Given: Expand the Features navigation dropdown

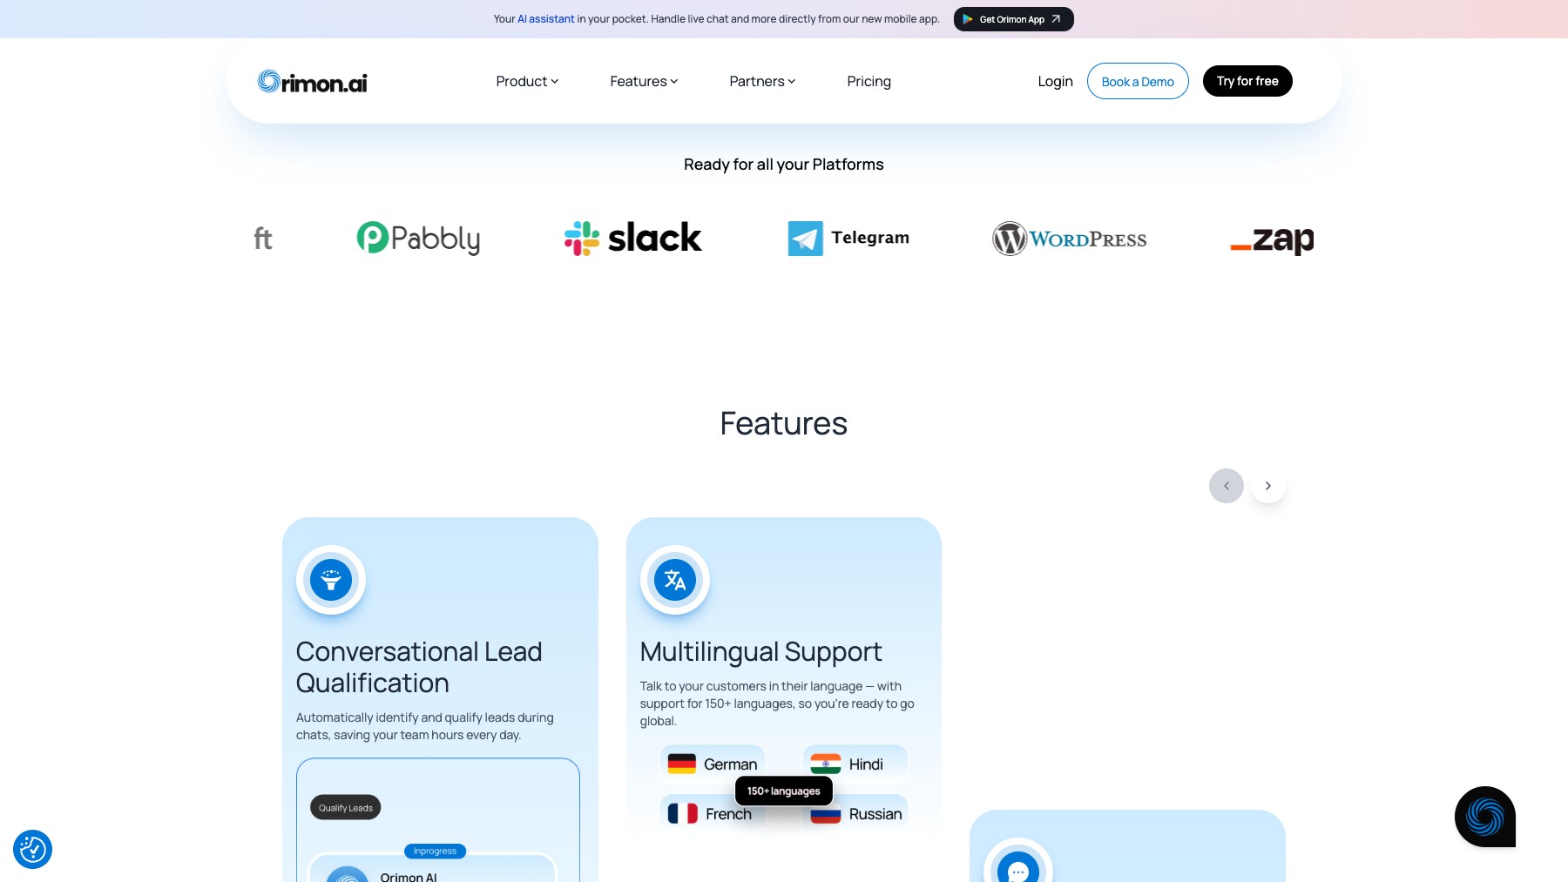Looking at the screenshot, I should pos(644,81).
